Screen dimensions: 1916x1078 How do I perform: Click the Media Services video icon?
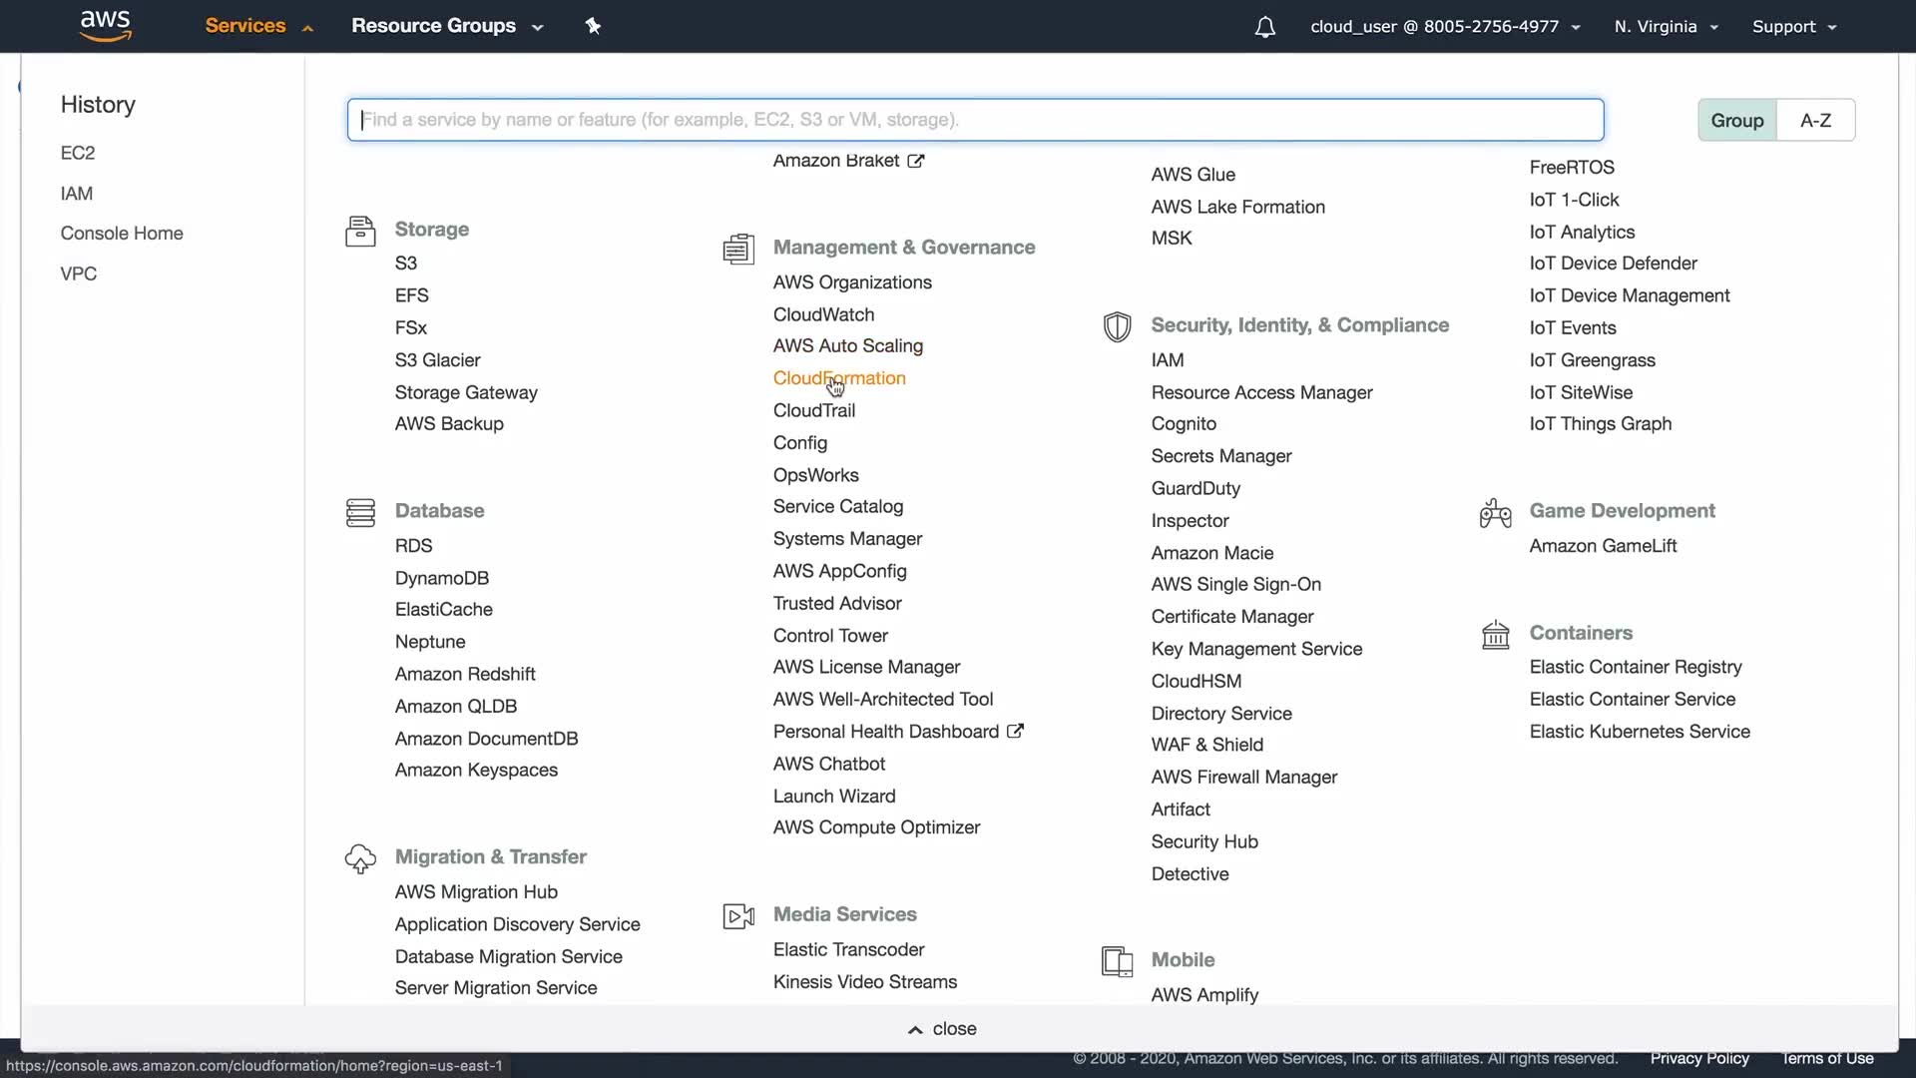pos(738,915)
